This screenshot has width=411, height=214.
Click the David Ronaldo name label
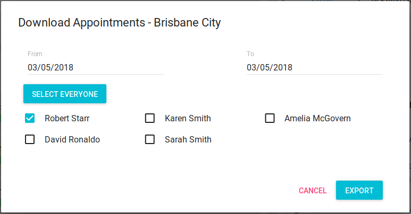(x=72, y=140)
